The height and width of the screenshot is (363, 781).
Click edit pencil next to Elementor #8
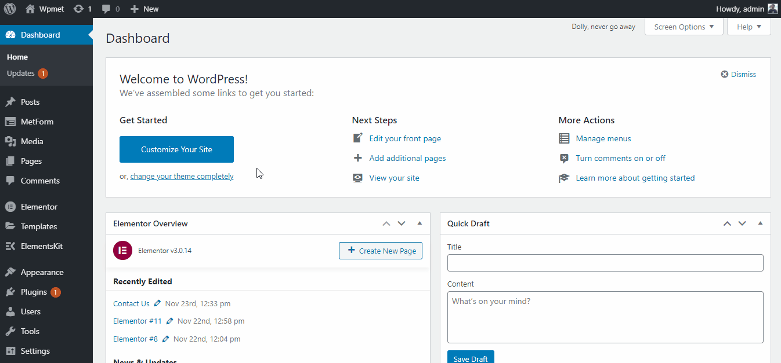[165, 339]
